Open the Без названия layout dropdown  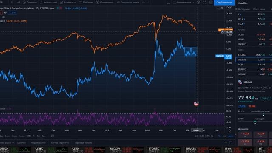click(184, 3)
